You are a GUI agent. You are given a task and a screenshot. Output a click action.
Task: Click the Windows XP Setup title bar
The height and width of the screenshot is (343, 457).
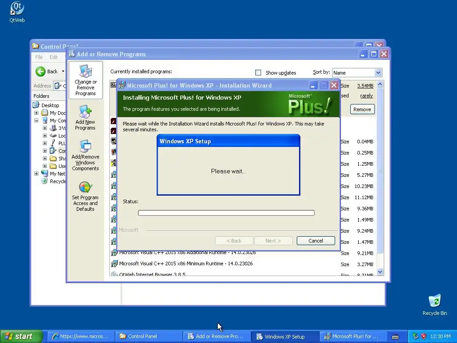coord(228,141)
